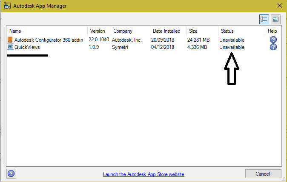287x182 pixels.
Task: Click version 22.0.1040 cell
Action: pyautogui.click(x=99, y=40)
